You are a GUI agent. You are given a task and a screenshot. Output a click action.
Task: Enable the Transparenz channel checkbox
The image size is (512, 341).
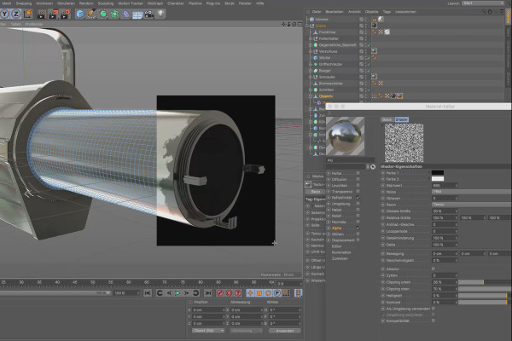pos(358,192)
